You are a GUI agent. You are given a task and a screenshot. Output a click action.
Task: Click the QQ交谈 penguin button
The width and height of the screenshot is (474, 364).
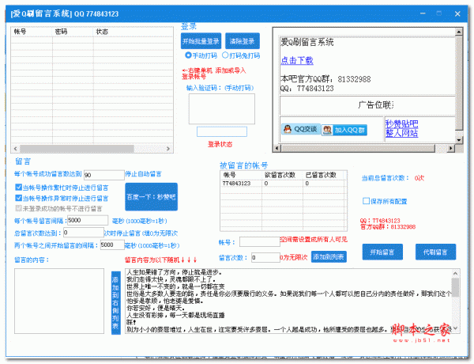[300, 129]
